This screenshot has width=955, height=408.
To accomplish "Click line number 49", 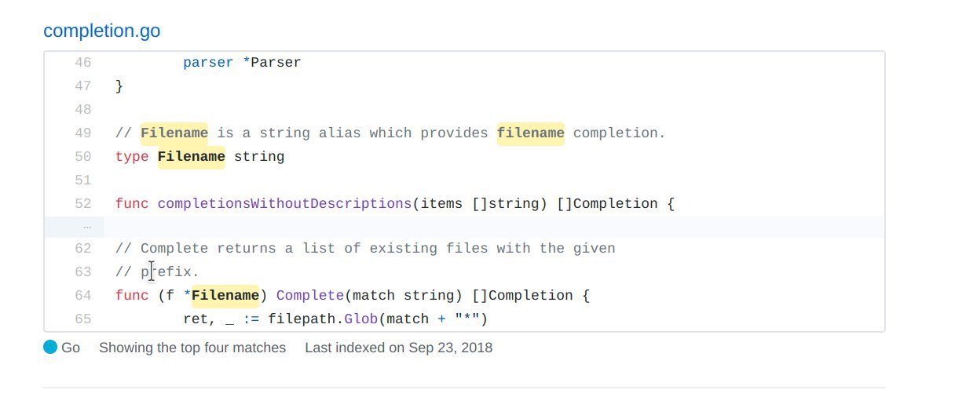I will click(x=82, y=133).
